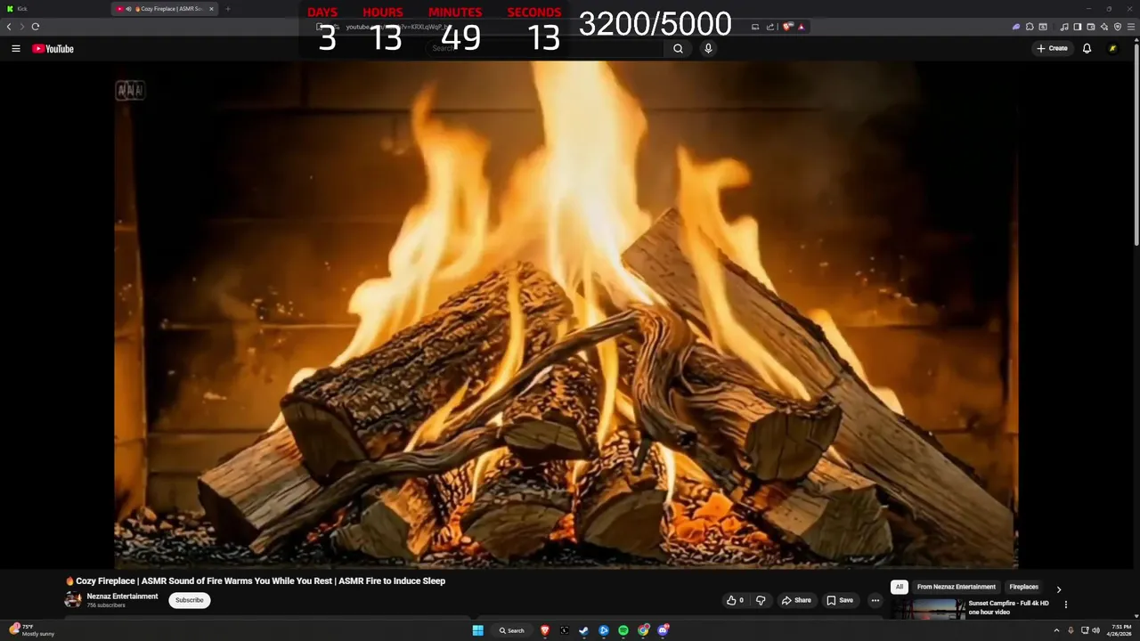Open the Brave Wallet icon

point(1091,27)
